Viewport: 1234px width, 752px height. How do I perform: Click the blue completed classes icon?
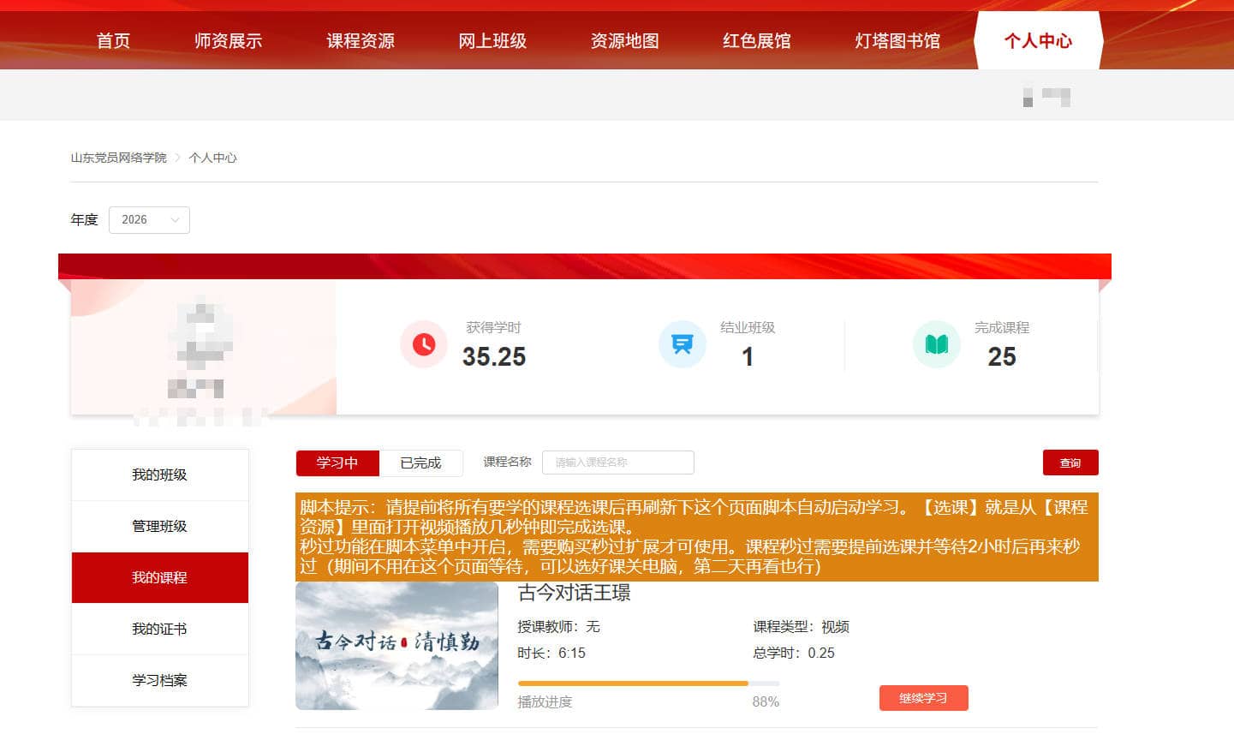682,344
